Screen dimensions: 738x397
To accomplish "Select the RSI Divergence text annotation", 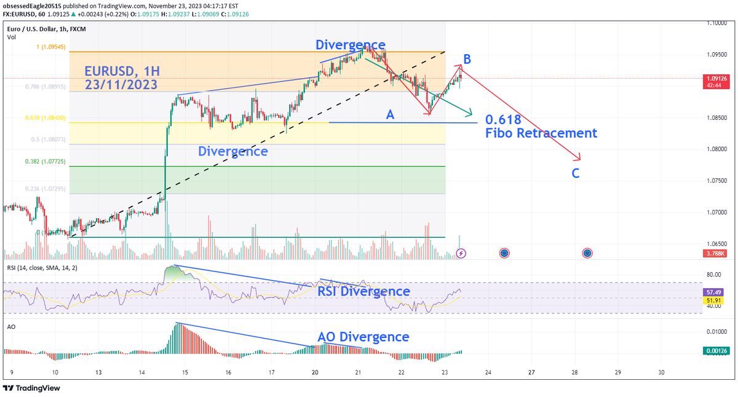I will pyautogui.click(x=363, y=291).
